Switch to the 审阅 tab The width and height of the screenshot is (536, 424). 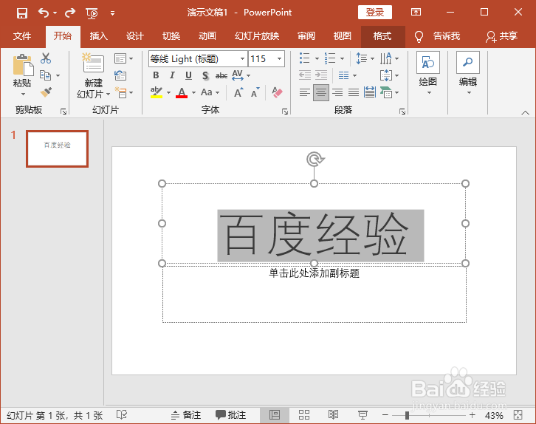tap(306, 36)
